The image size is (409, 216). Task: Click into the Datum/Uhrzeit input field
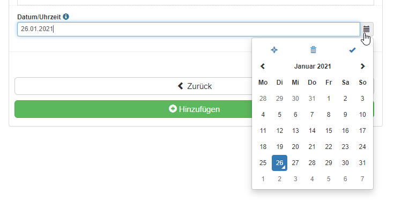(x=189, y=29)
